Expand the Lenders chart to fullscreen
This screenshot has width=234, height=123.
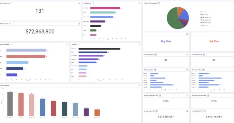pyautogui.click(x=139, y=44)
